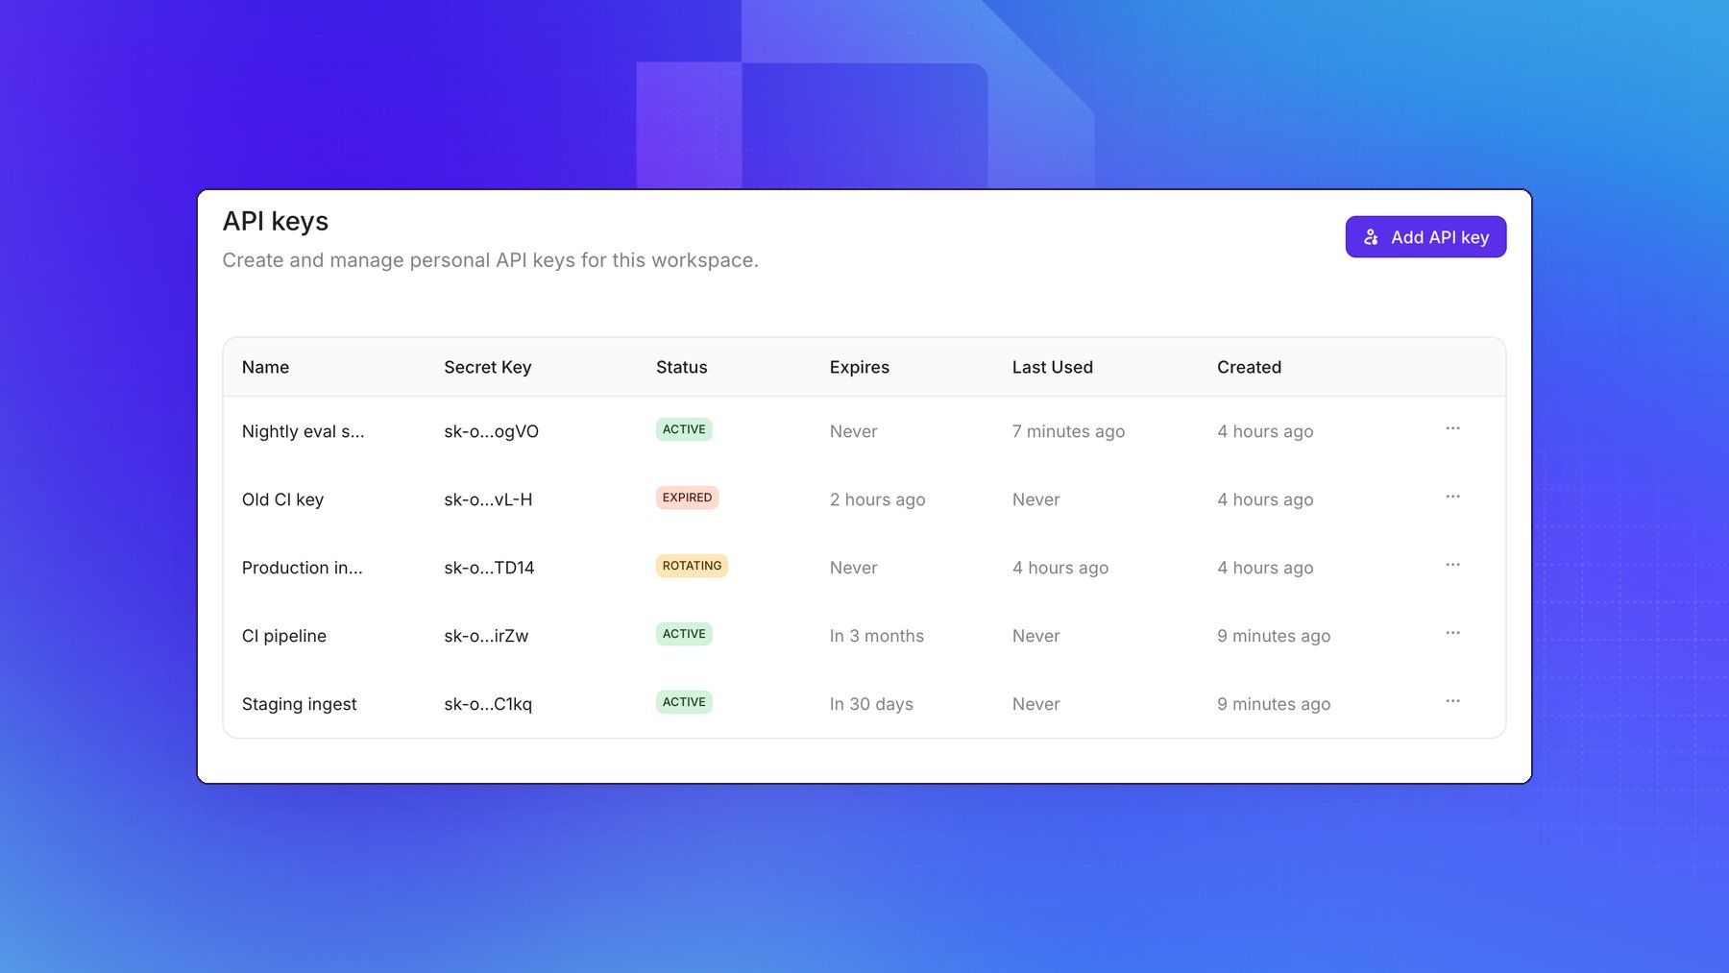Click the ROTATING status badge

point(692,566)
